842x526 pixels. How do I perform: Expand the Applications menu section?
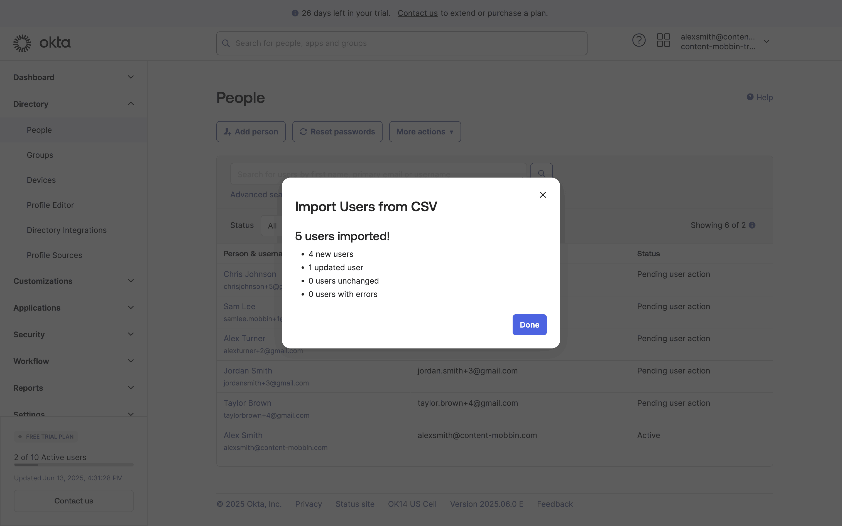(x=131, y=308)
